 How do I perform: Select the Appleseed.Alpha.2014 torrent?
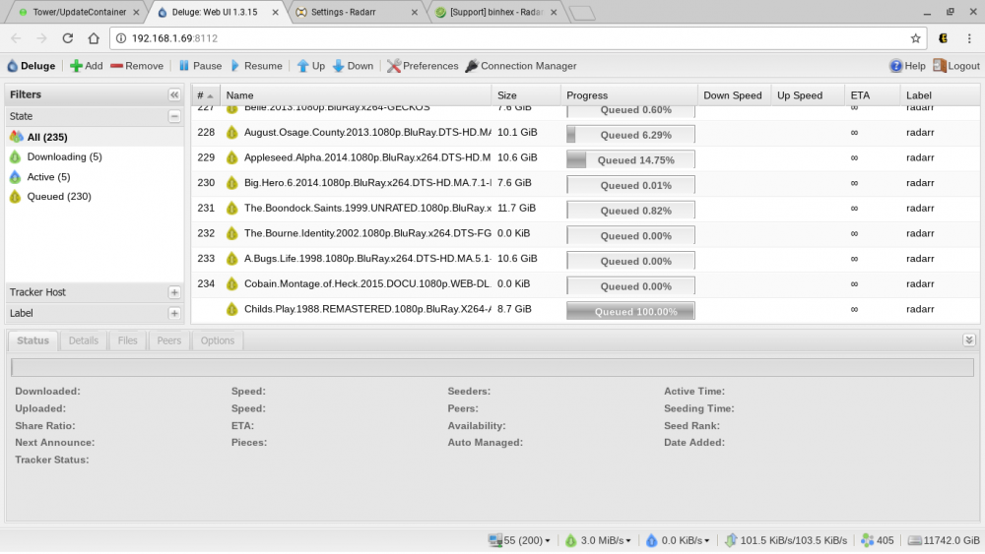[x=585, y=158]
